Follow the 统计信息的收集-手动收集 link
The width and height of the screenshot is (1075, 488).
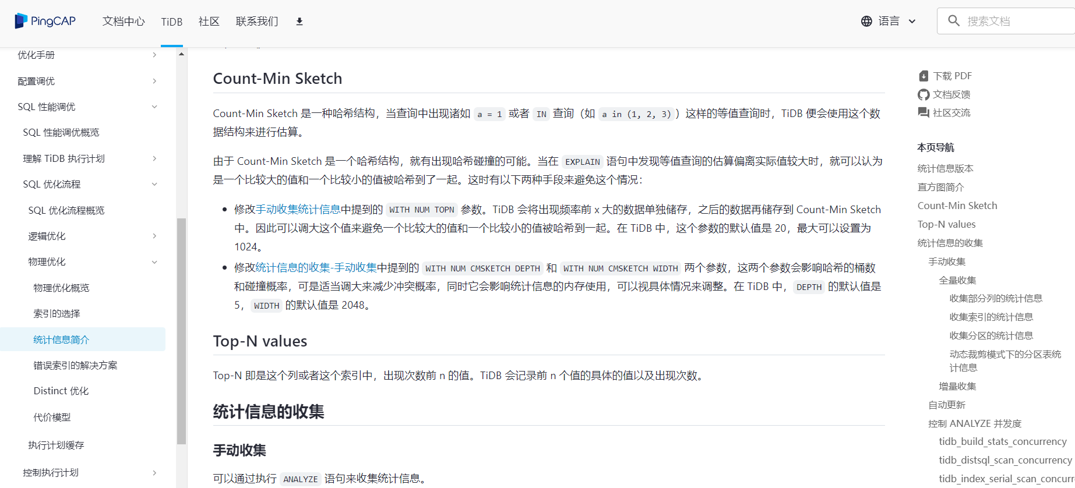[316, 268]
